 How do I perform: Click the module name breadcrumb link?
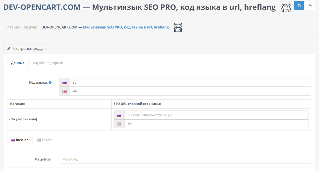pos(105,27)
